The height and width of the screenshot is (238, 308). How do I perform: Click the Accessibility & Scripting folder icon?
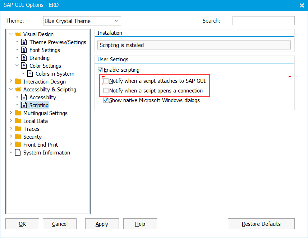coord(18,90)
